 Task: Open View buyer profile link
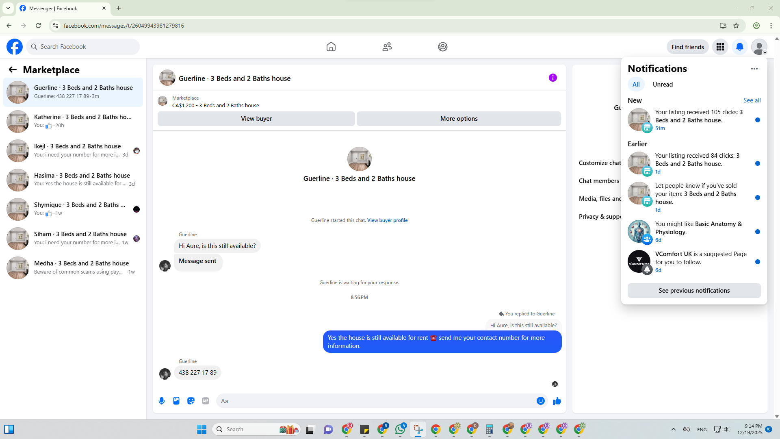click(387, 220)
